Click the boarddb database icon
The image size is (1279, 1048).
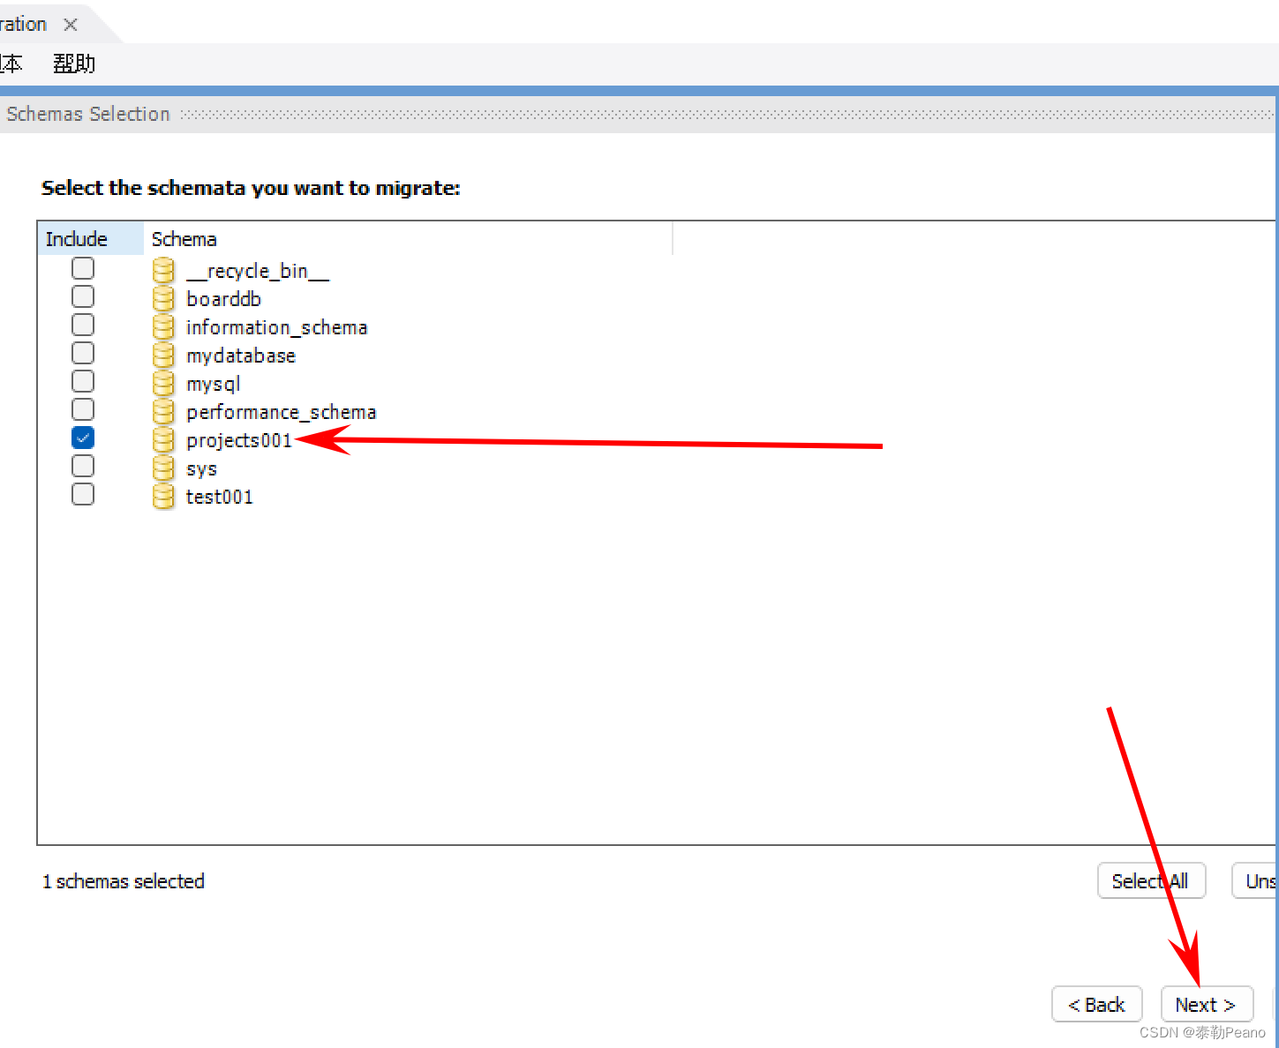pos(163,298)
